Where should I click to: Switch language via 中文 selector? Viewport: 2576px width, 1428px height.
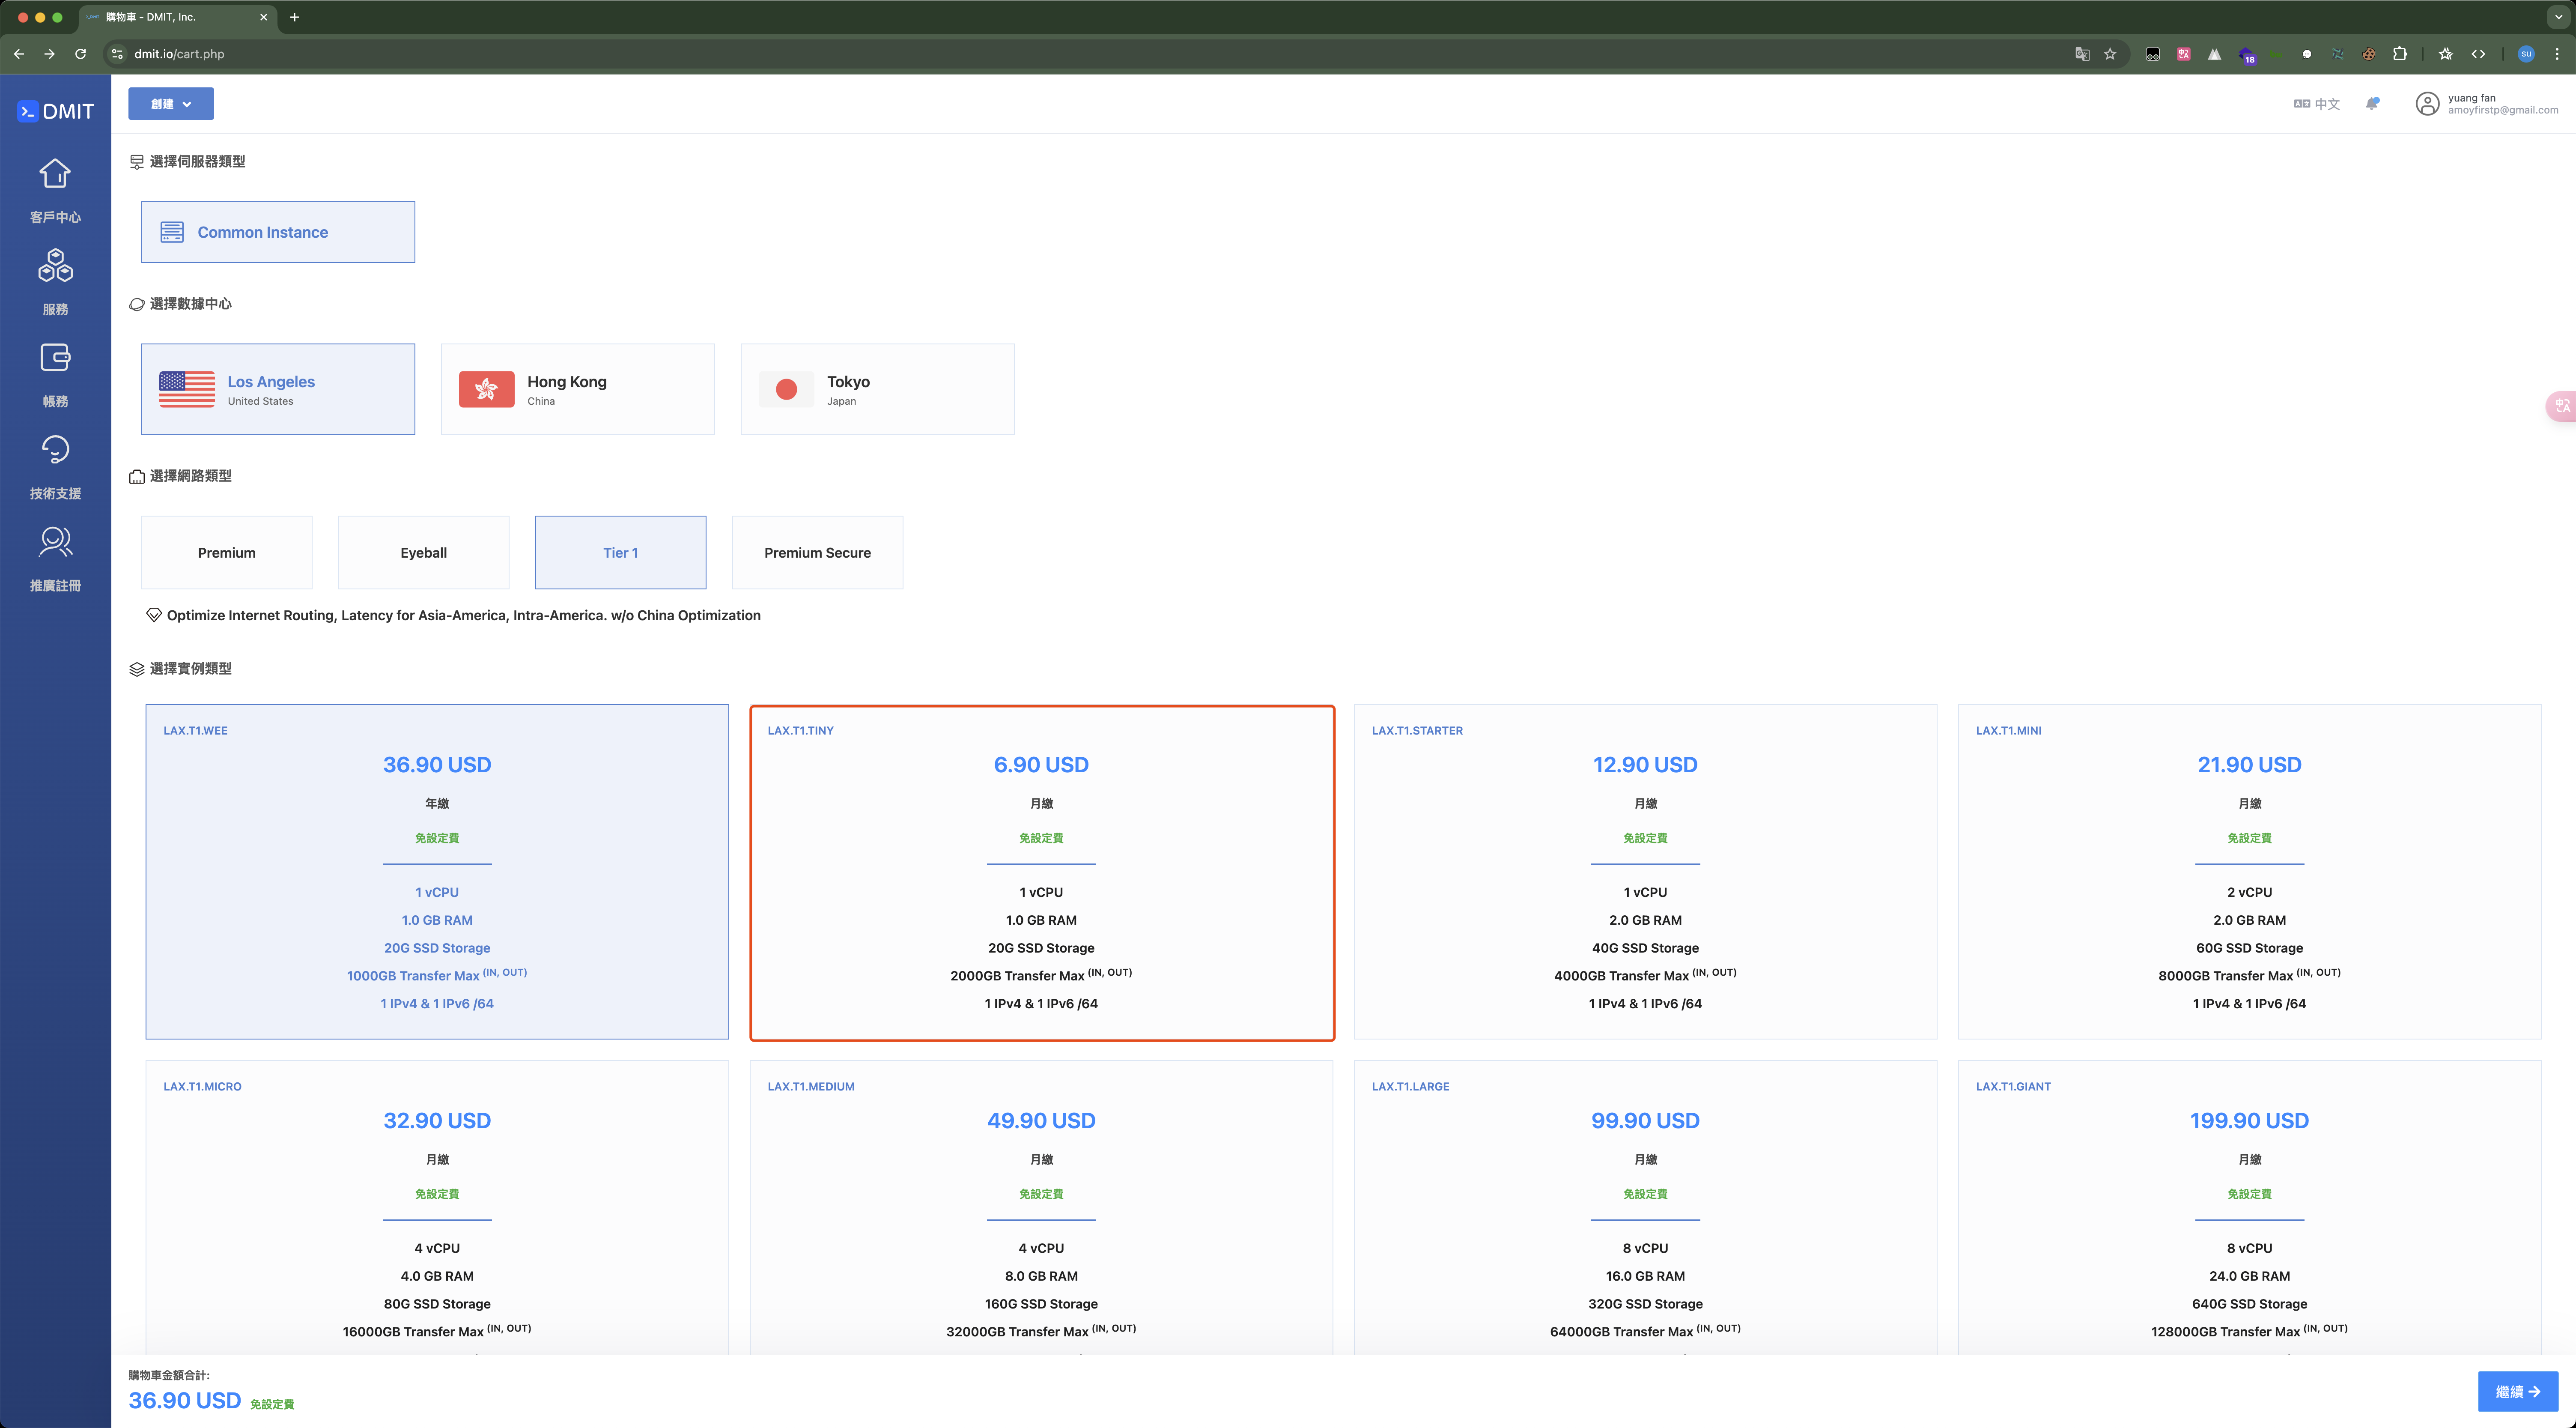pyautogui.click(x=2316, y=104)
